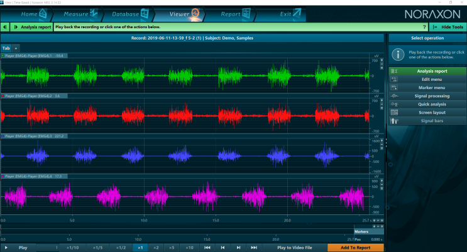The width and height of the screenshot is (467, 252).
Task: Go back with the left arrow button
Action: pos(5,27)
